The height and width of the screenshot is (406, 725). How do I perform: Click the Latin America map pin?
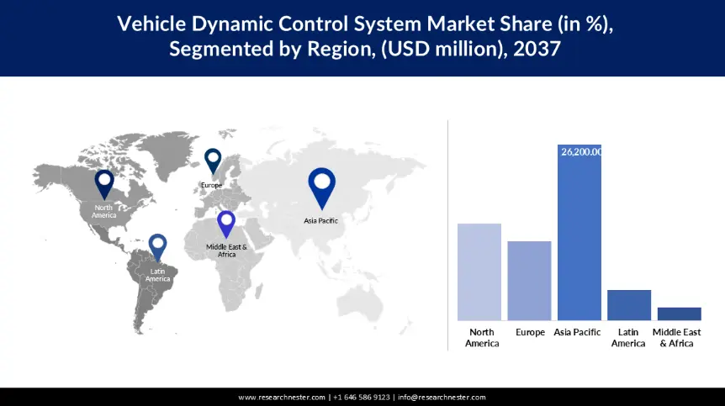point(157,248)
